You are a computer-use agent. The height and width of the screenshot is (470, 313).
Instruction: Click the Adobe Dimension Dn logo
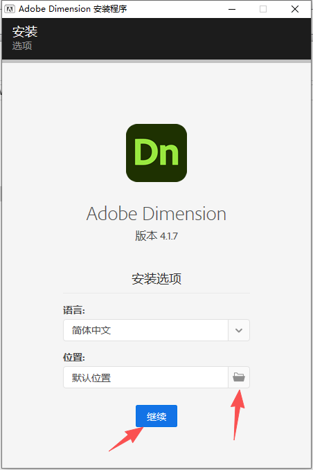click(156, 153)
